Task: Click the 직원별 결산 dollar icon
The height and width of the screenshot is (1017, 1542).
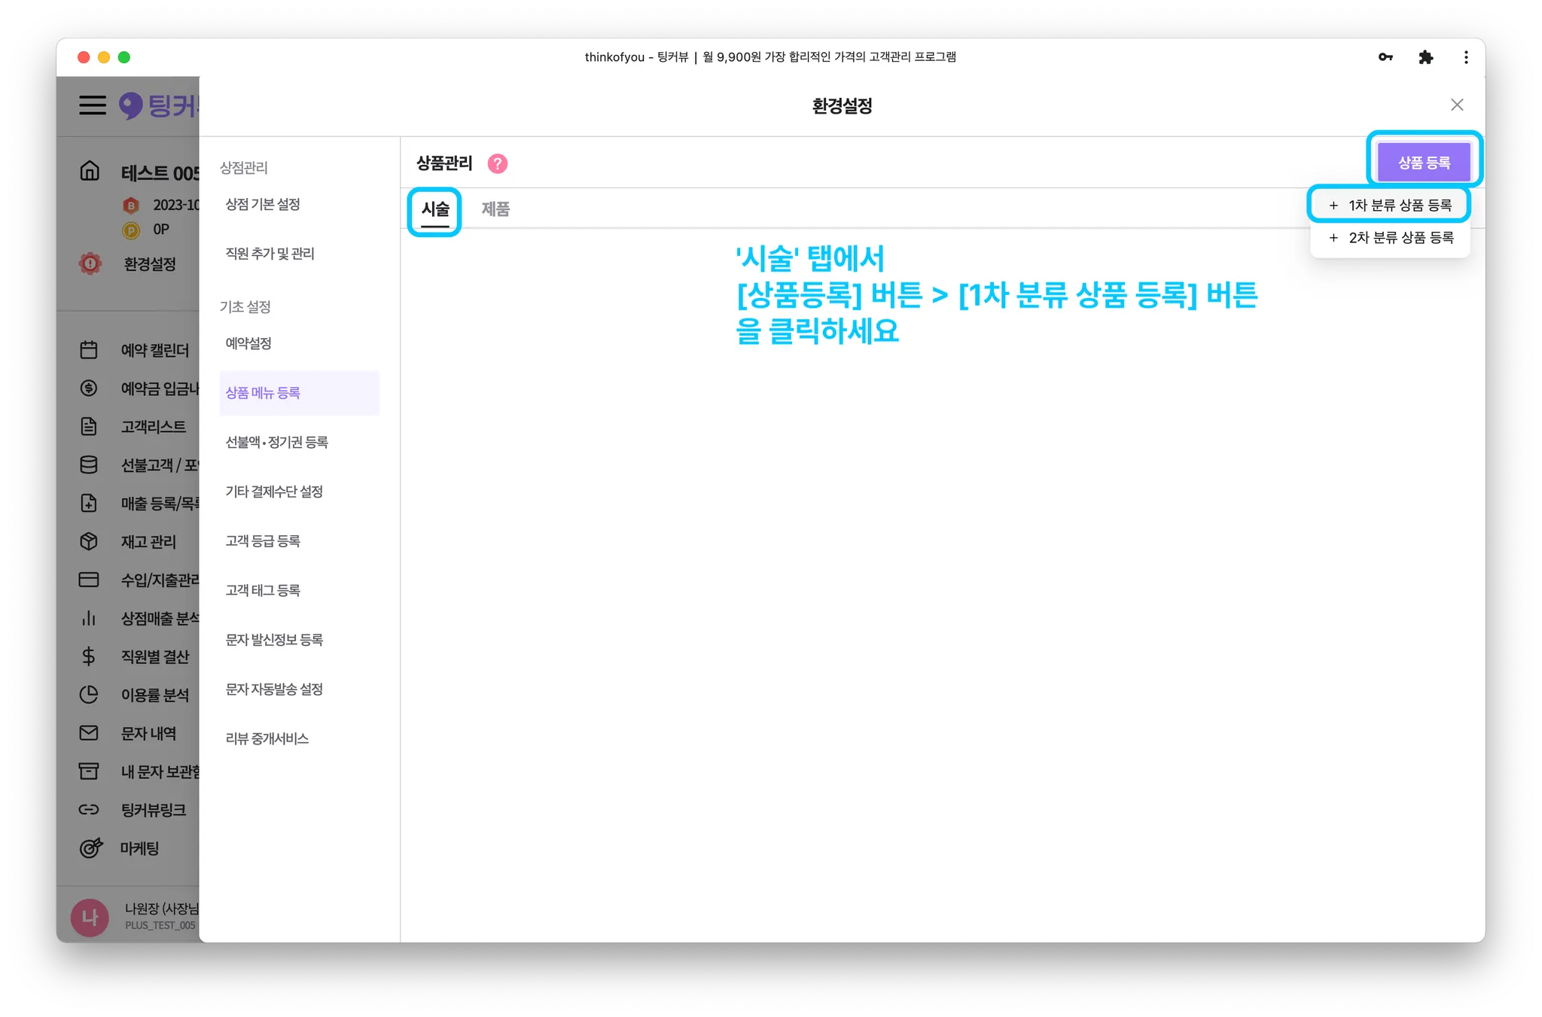Action: 89,656
